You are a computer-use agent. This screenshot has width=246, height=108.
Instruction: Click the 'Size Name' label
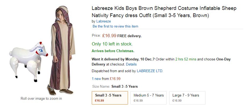(x=101, y=86)
